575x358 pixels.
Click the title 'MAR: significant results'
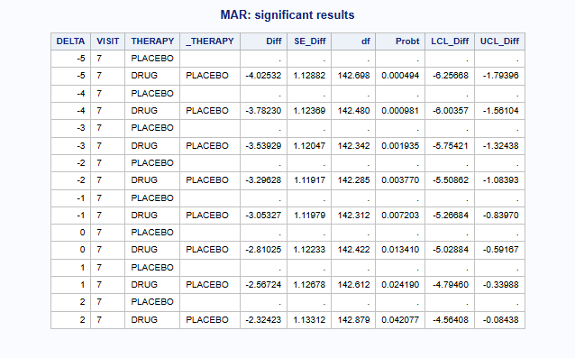coord(287,15)
